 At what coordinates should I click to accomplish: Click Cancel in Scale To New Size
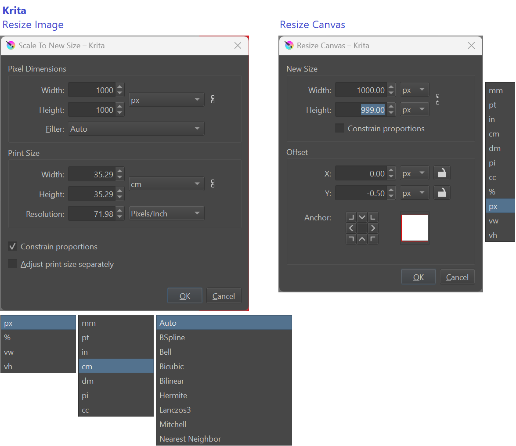(x=224, y=296)
